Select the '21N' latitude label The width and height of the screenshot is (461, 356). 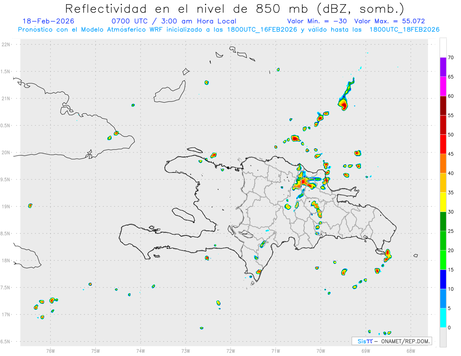pos(7,98)
